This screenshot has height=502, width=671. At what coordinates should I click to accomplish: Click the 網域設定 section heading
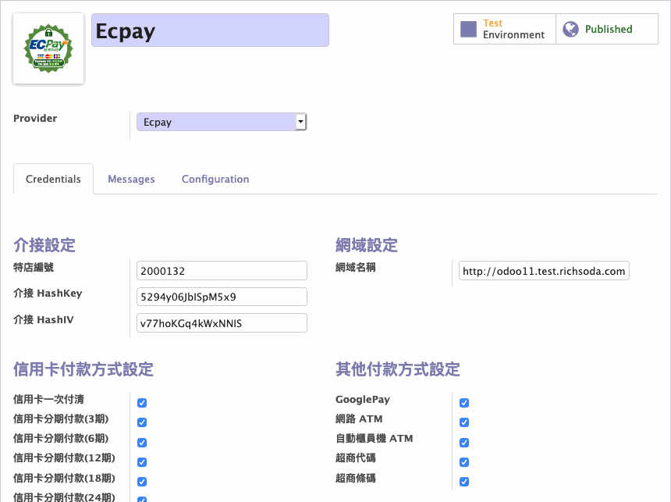point(367,245)
